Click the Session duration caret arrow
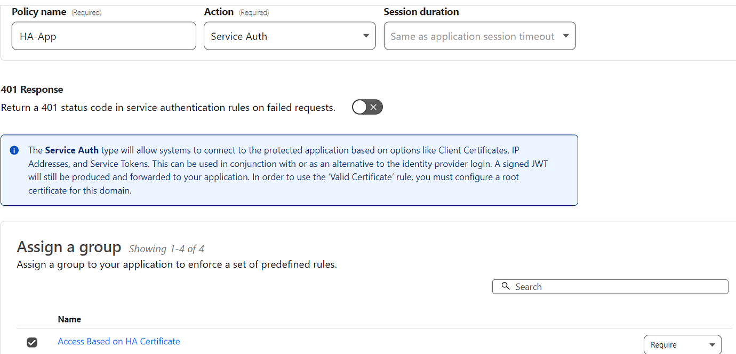Screen dimensions: 736x354 (565, 36)
